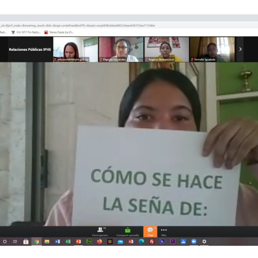
Task: Open the Más options menu
Action: (164, 232)
